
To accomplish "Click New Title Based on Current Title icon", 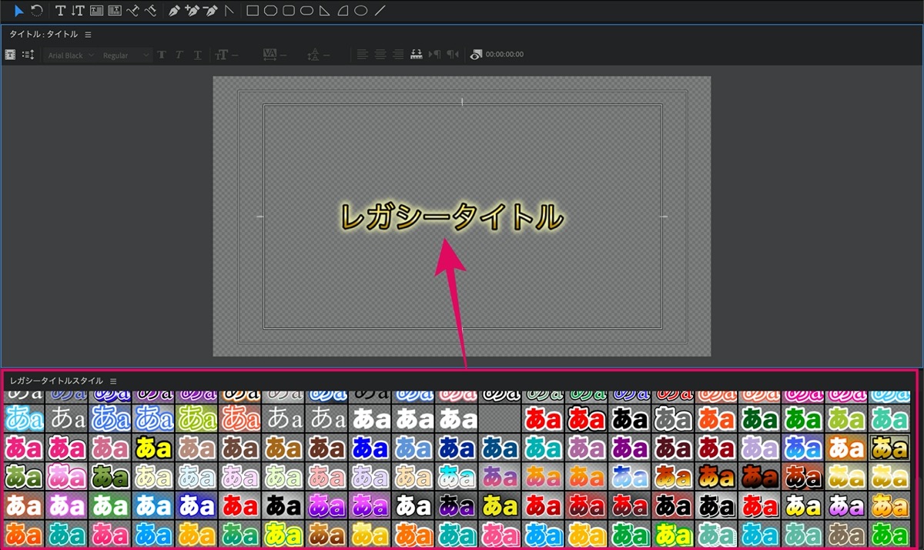I will click(x=10, y=55).
